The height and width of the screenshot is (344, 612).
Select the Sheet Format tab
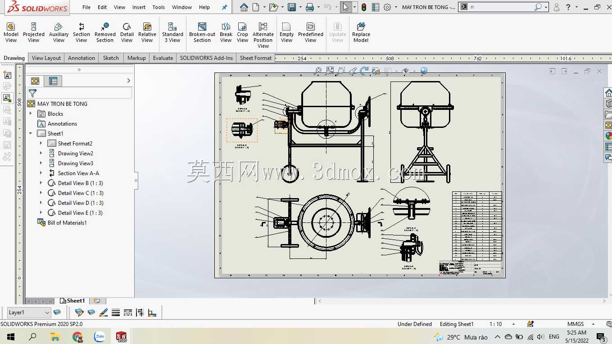256,58
